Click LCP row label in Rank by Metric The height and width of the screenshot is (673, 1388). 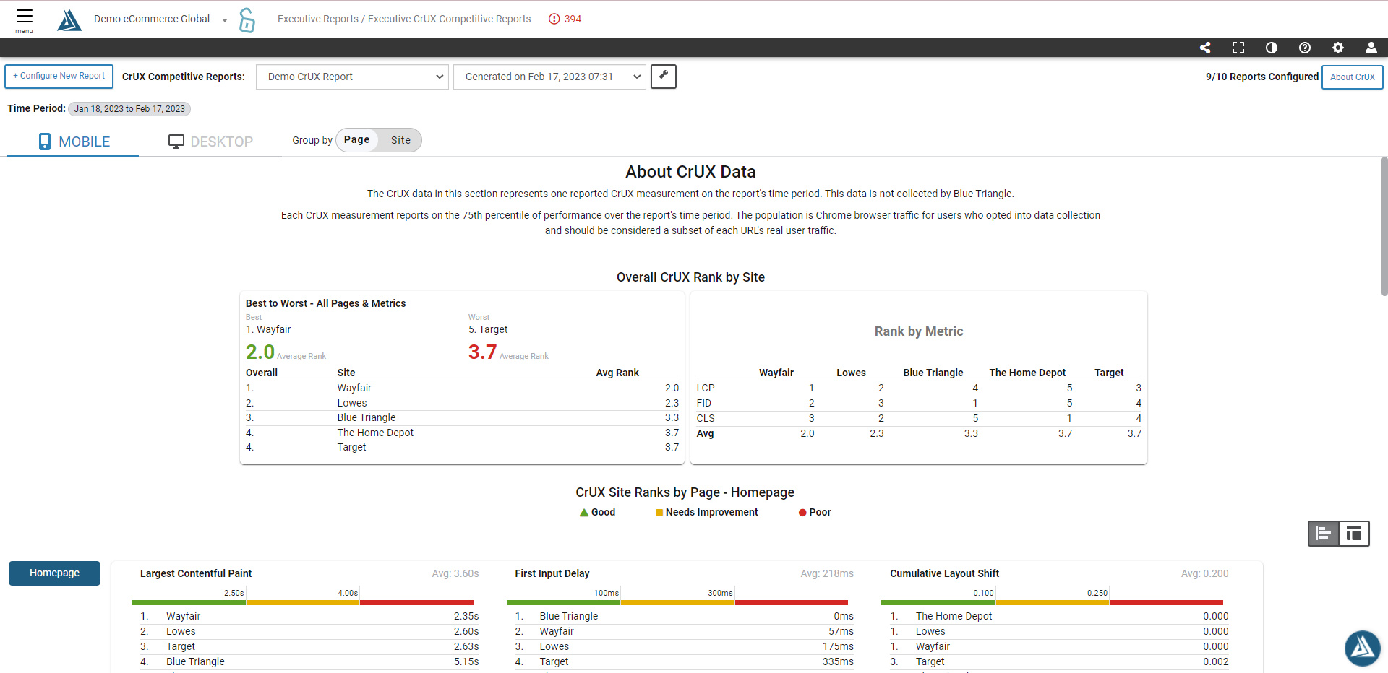pyautogui.click(x=706, y=388)
